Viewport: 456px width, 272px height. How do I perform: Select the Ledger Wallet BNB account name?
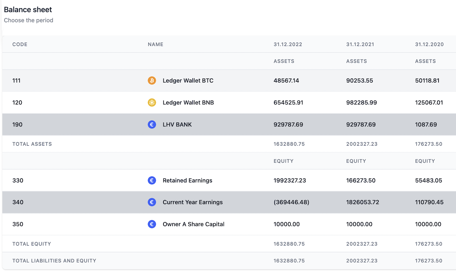pos(188,103)
